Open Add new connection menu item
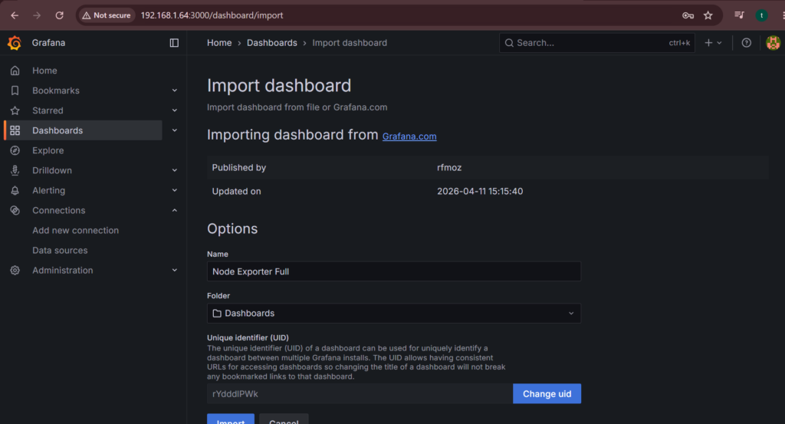Image resolution: width=785 pixels, height=424 pixels. point(76,231)
